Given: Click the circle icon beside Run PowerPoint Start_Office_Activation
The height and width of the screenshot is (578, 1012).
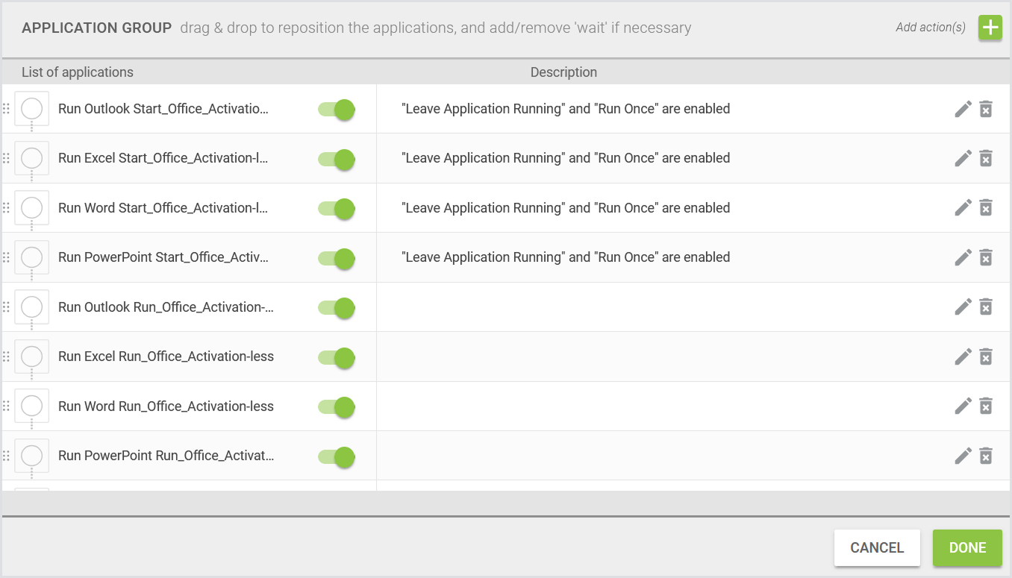Looking at the screenshot, I should coord(31,257).
